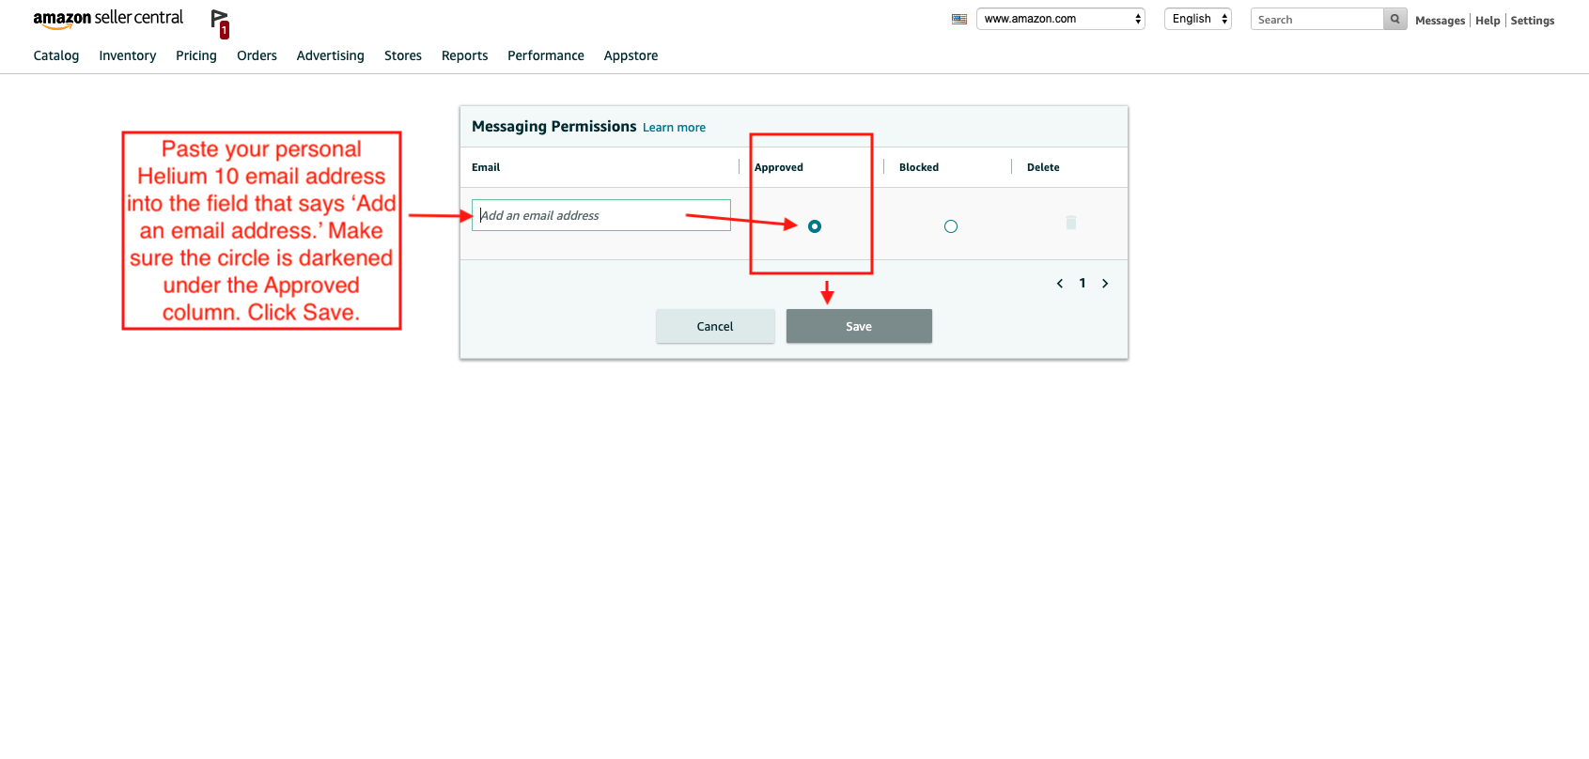The height and width of the screenshot is (759, 1589).
Task: Select the Approved radio button
Action: click(x=815, y=226)
